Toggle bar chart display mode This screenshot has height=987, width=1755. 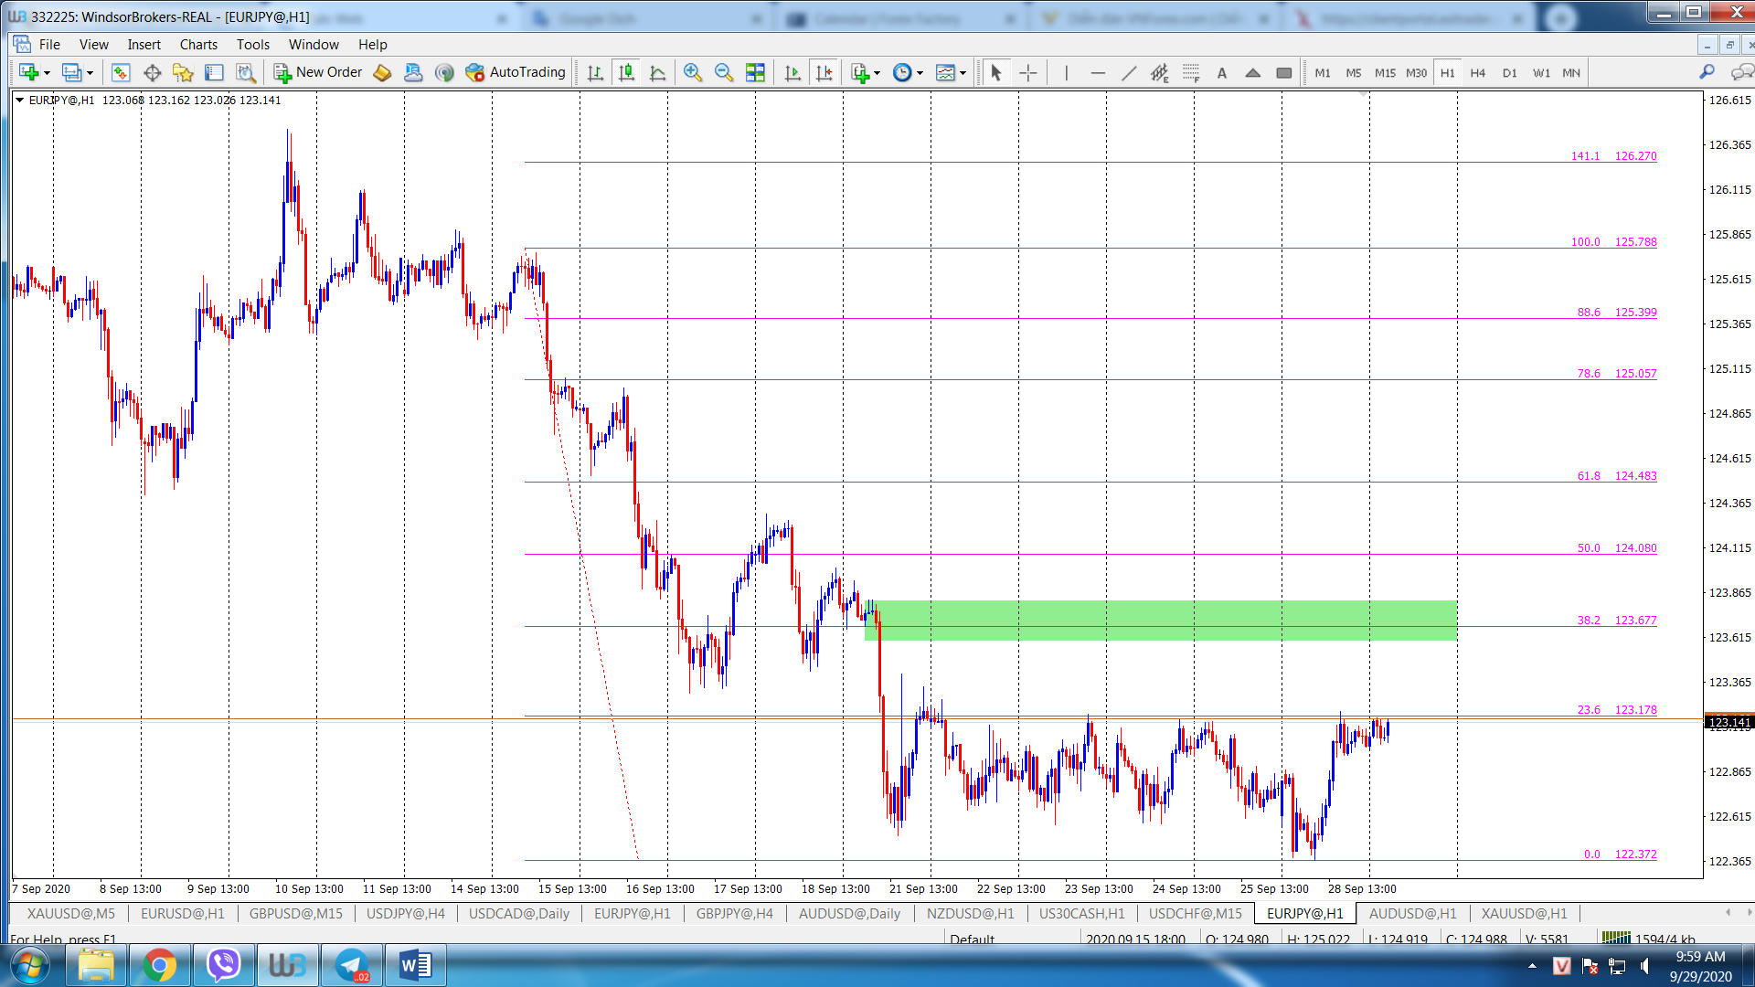click(595, 72)
